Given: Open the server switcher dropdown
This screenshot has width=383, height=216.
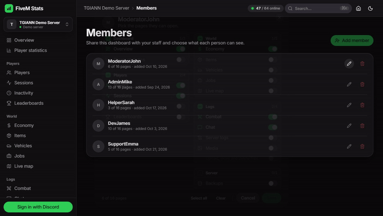Looking at the screenshot, I should pos(38,24).
